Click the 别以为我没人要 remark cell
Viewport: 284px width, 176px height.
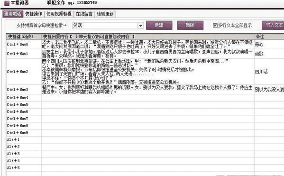[269, 90]
